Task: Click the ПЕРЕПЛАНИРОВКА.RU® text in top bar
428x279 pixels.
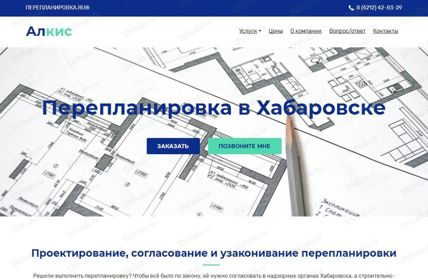Action: (x=58, y=8)
